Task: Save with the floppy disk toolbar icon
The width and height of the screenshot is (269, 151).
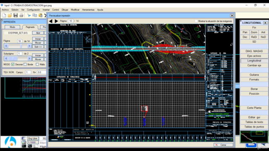Action: point(16,16)
